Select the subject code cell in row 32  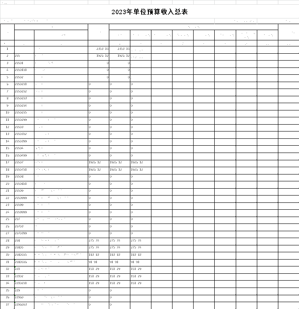pyautogui.click(x=24, y=269)
